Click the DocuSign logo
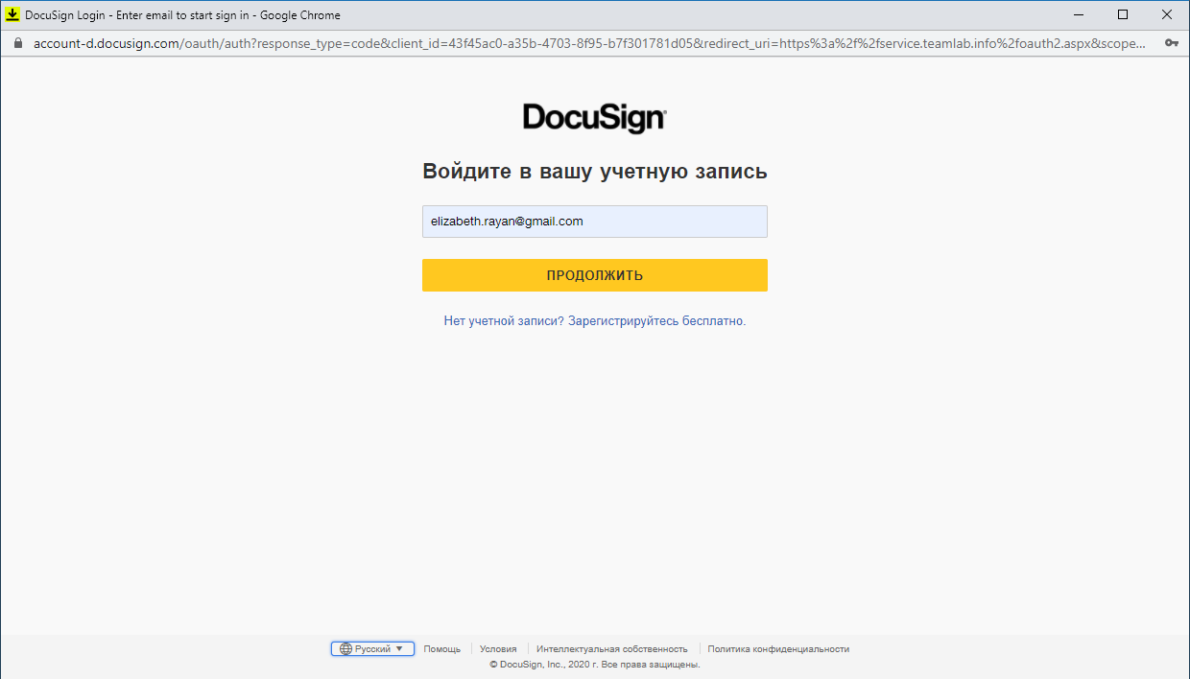This screenshot has height=679, width=1190. (595, 118)
